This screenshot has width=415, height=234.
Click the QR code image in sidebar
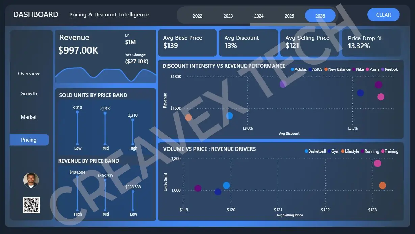tap(31, 205)
